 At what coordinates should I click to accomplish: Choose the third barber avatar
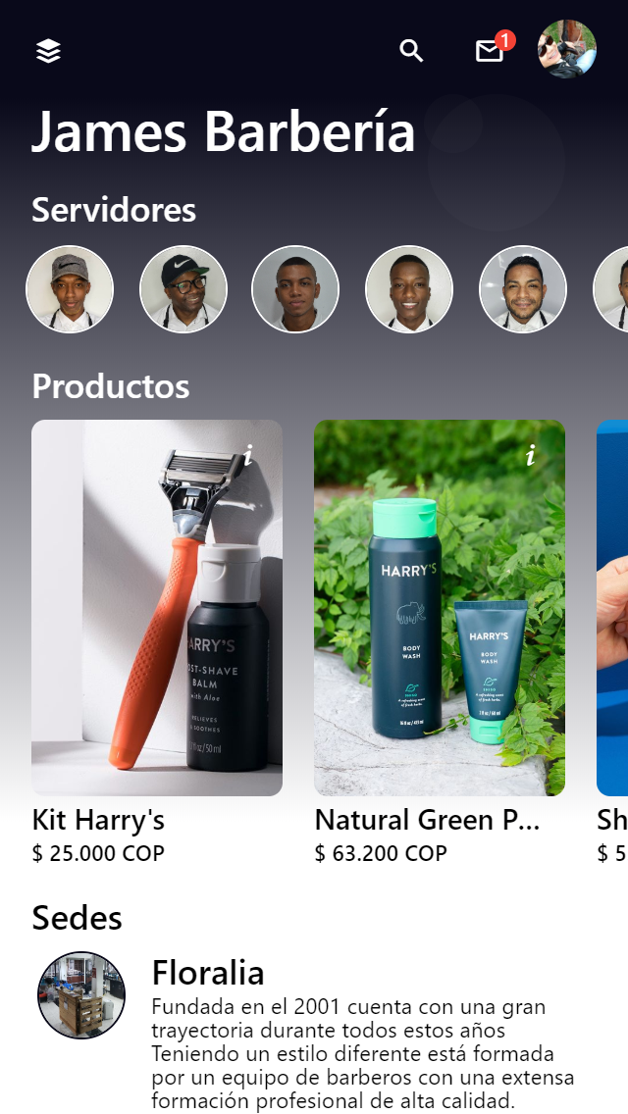[296, 289]
